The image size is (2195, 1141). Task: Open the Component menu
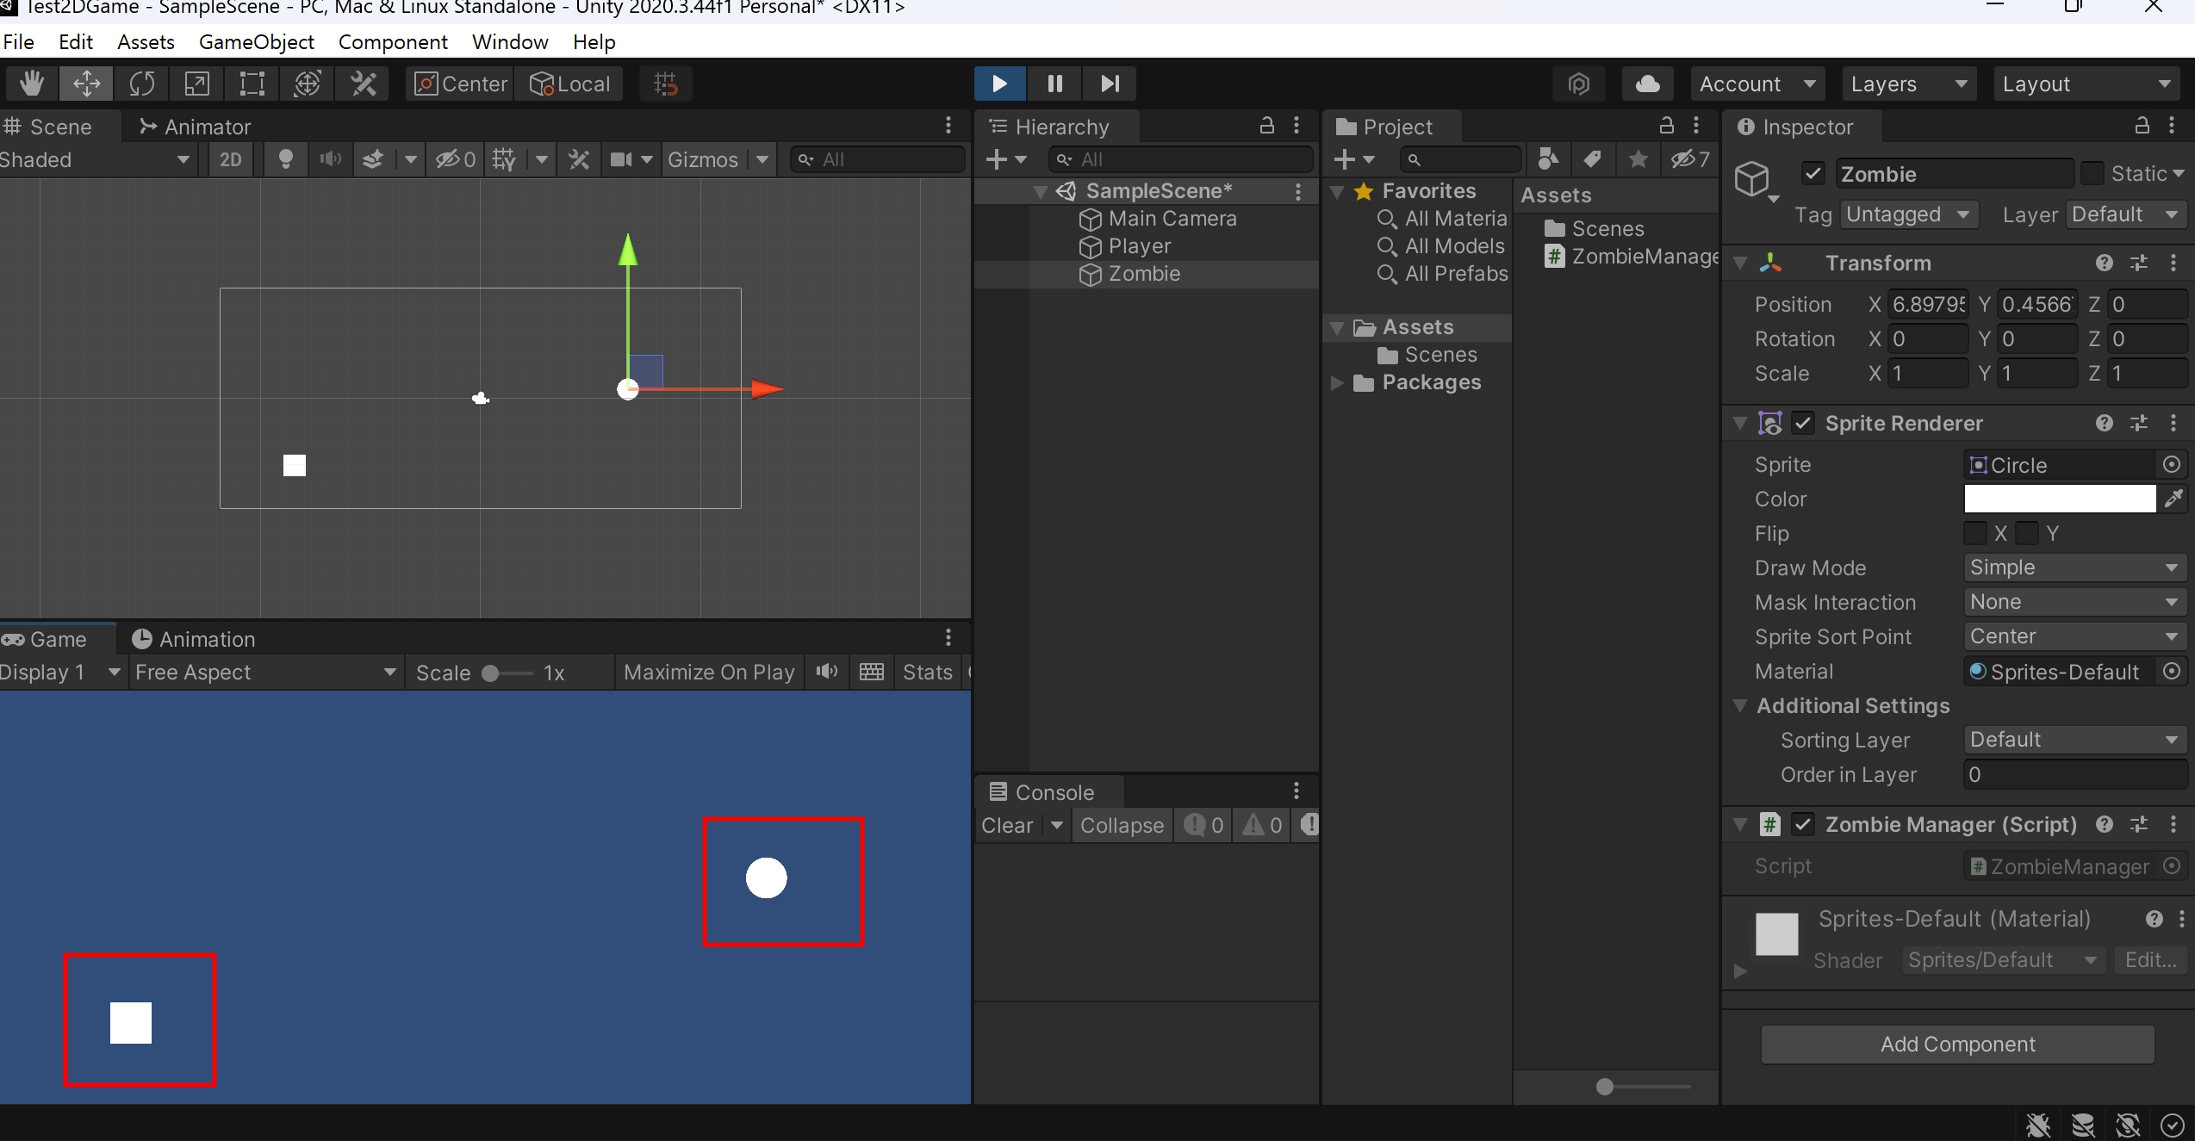pyautogui.click(x=393, y=41)
